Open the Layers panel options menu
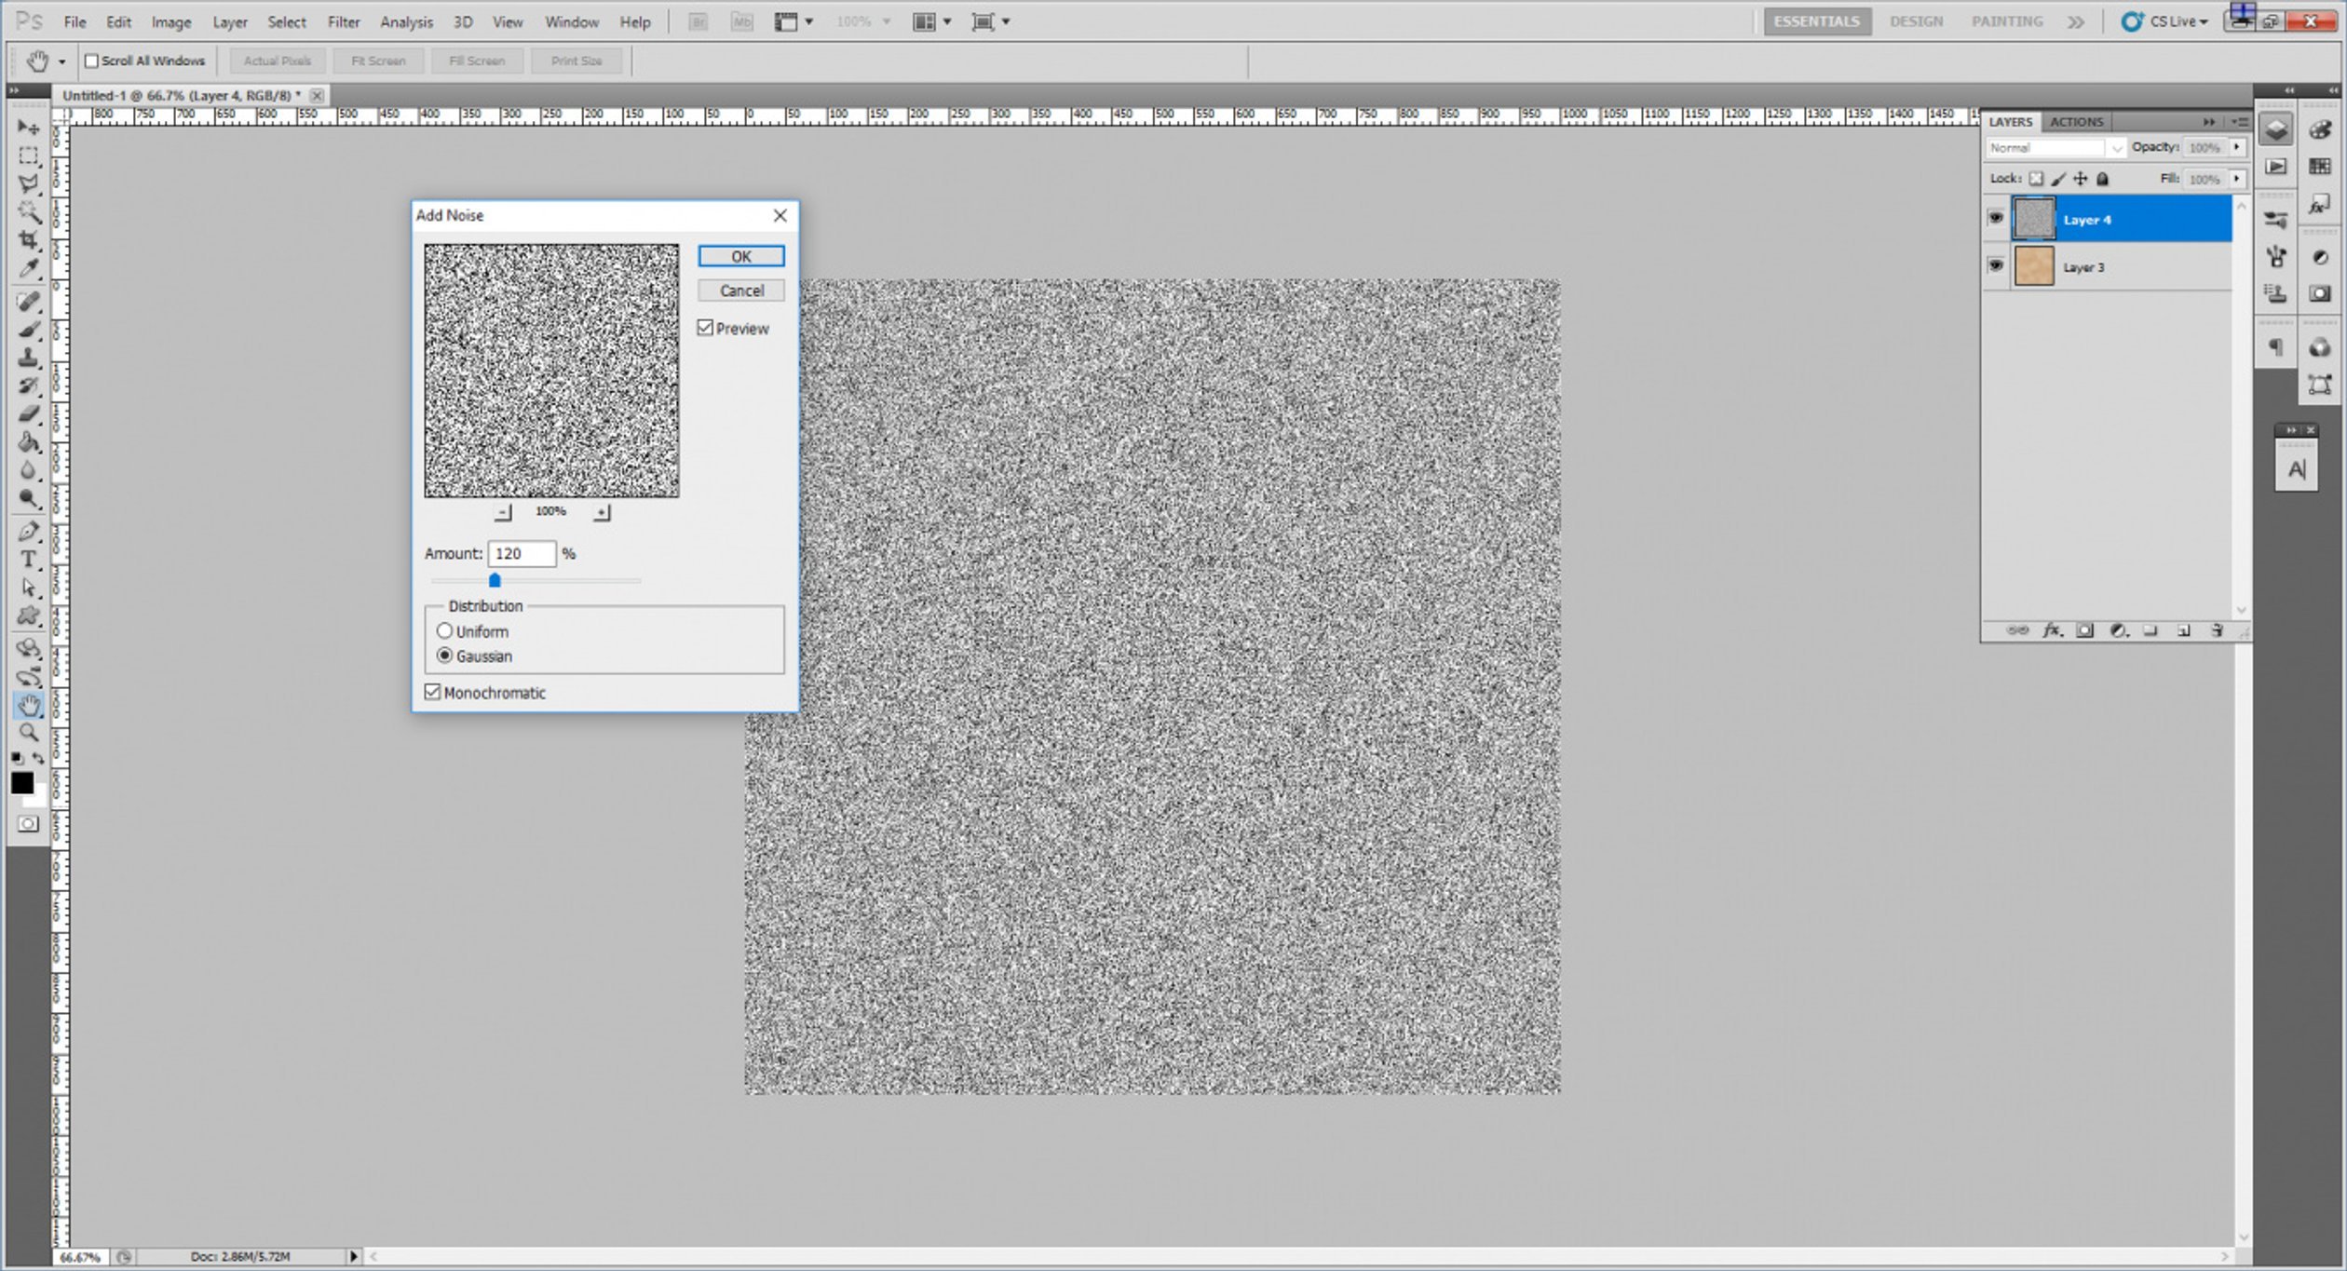 (x=2241, y=122)
